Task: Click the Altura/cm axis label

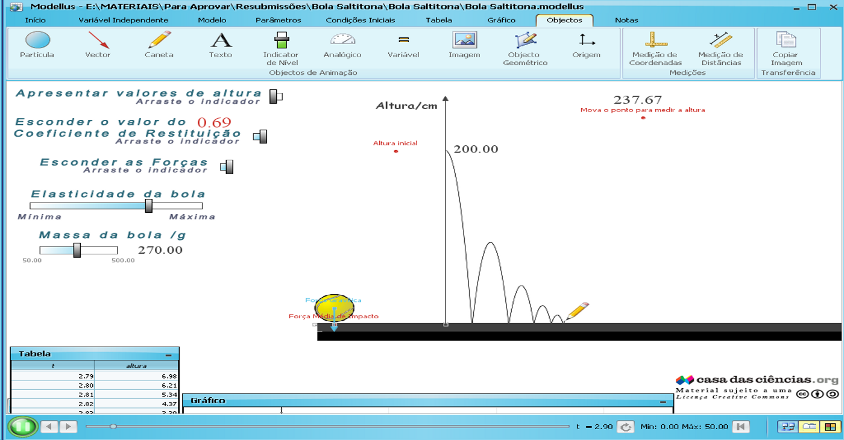Action: point(406,106)
